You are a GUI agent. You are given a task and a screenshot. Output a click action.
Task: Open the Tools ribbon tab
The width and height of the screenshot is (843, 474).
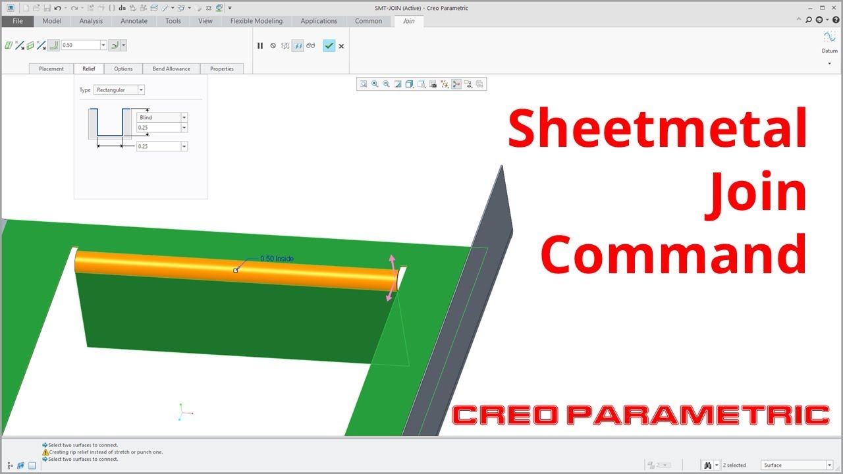[173, 21]
